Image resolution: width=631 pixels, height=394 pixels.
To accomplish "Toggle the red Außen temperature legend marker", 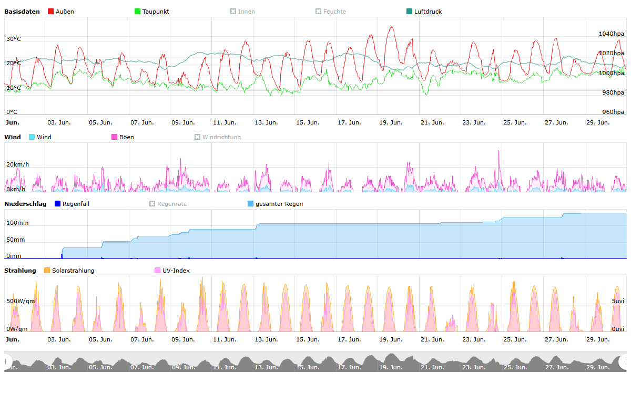I will click(x=51, y=12).
